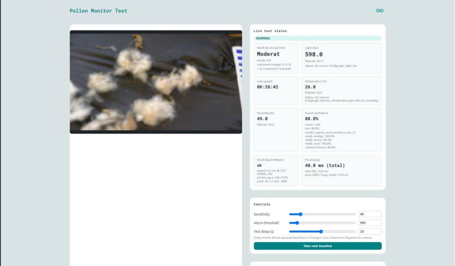Image resolution: width=455 pixels, height=266 pixels.
Task: Click the Live test status heading
Action: (x=270, y=31)
